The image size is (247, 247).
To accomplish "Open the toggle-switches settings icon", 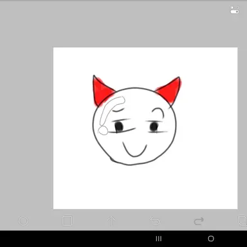I will coord(235,10).
